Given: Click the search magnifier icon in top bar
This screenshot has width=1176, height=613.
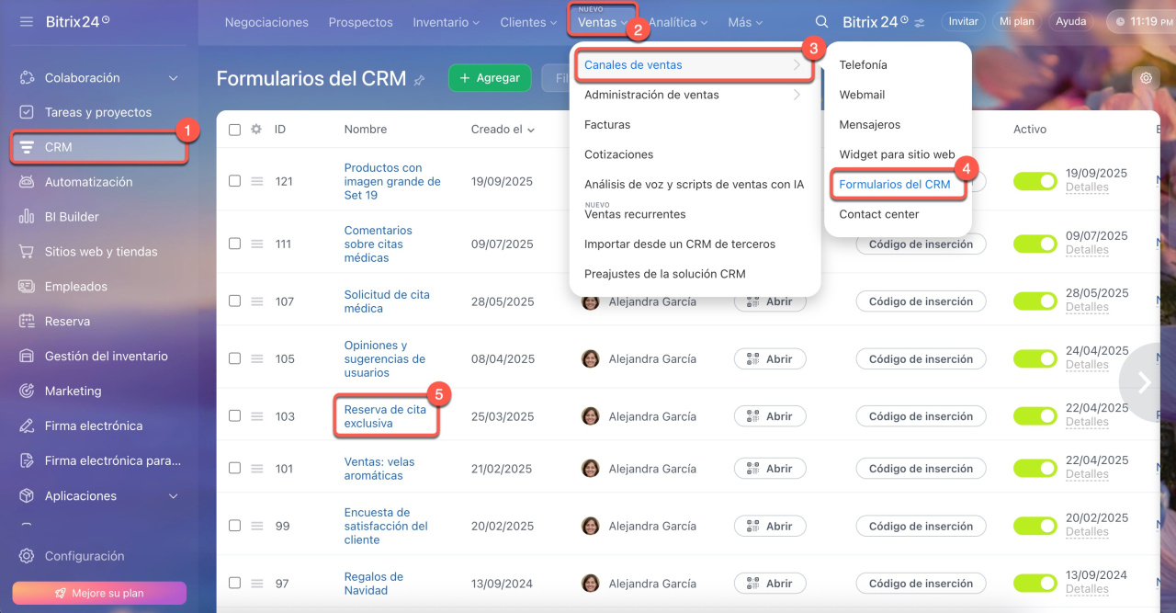Looking at the screenshot, I should click(822, 22).
